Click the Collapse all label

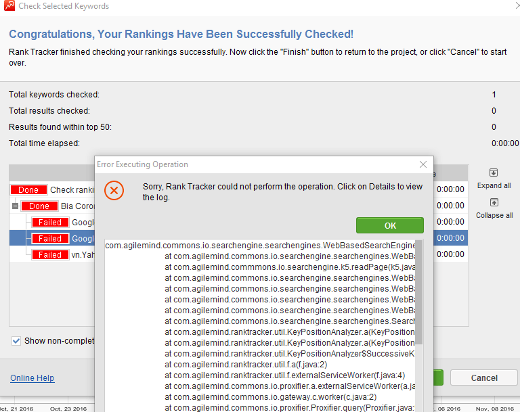[x=494, y=215]
